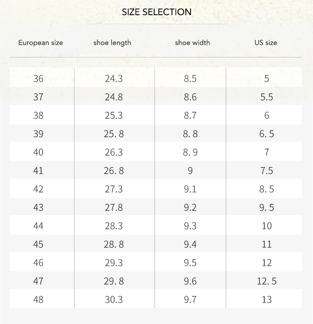Click the shoe width column header
Viewport: 313px width, 324px height.
(x=193, y=42)
